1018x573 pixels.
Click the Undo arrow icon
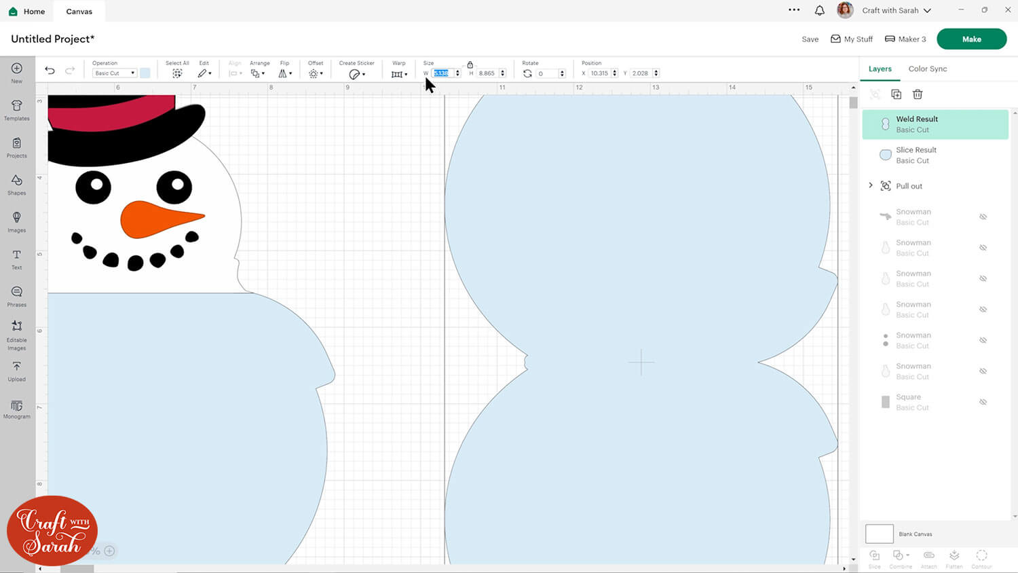(50, 71)
